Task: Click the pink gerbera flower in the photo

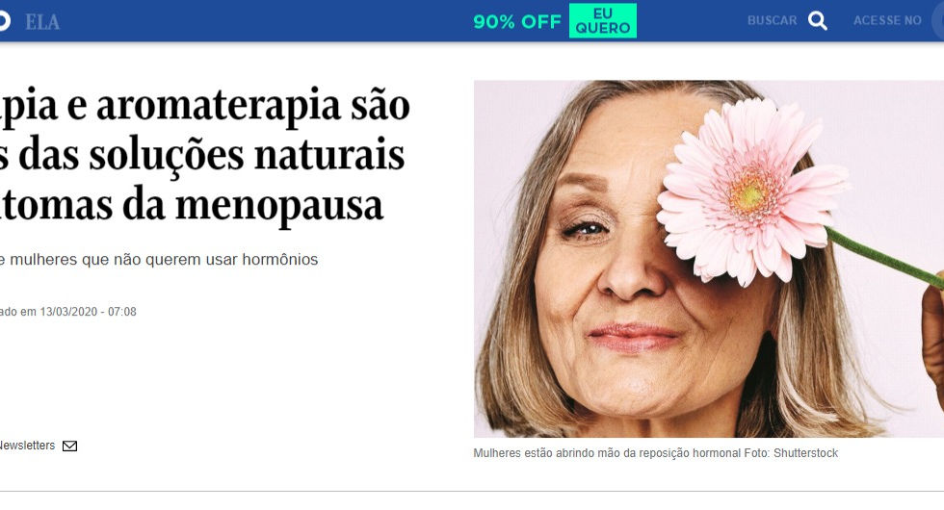Action: coord(749,192)
